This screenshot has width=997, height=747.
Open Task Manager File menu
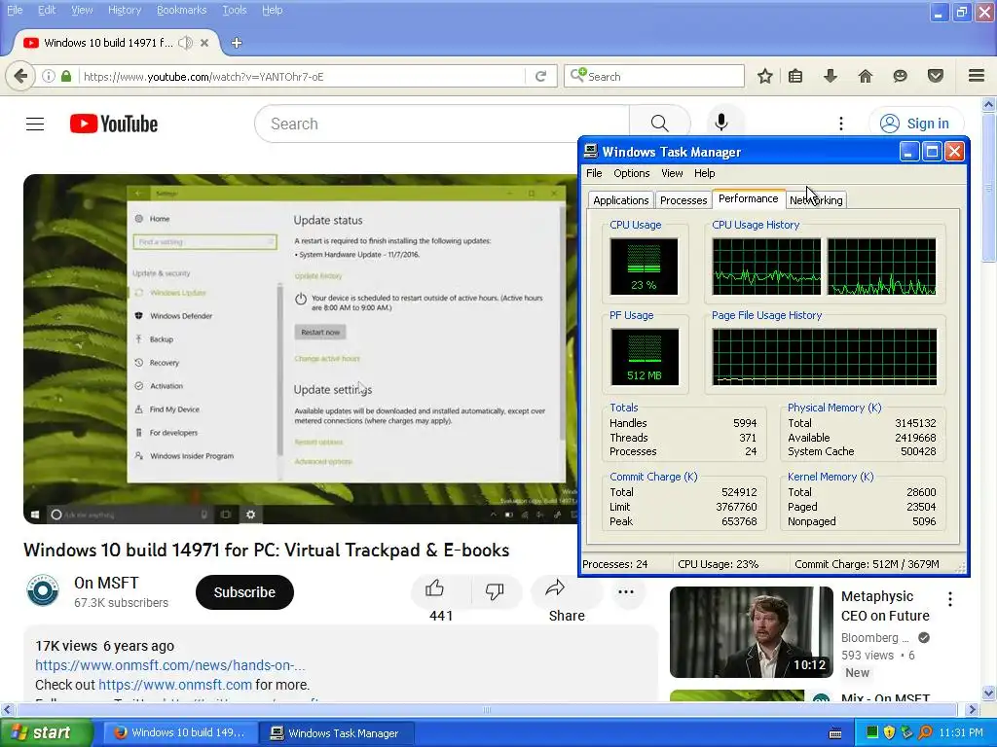point(594,173)
